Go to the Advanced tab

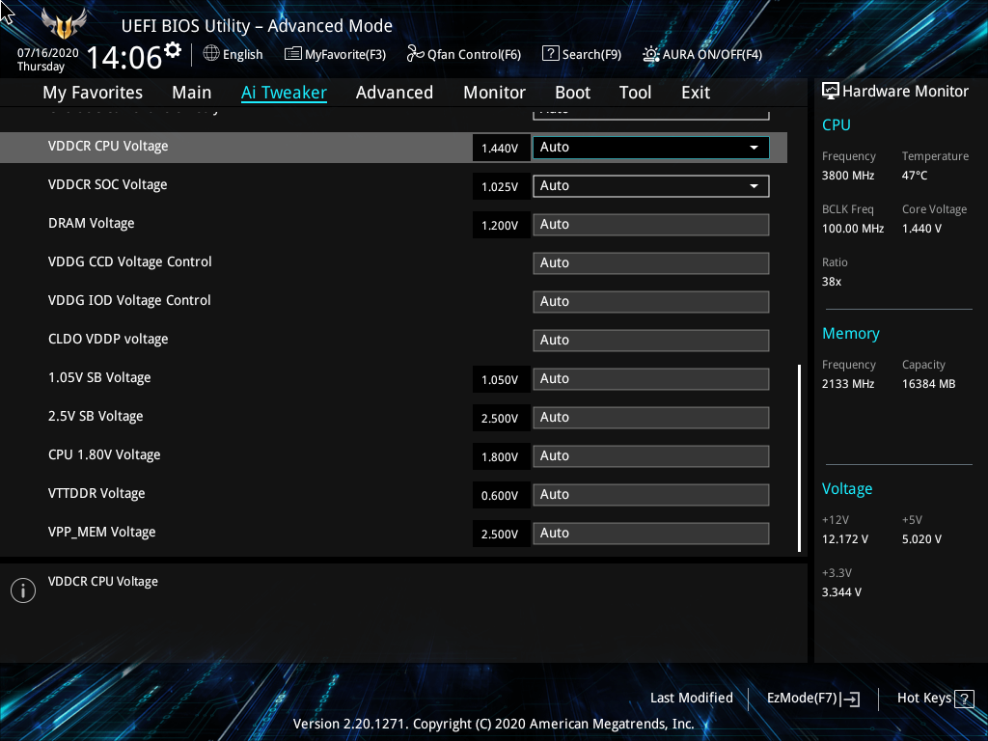(x=395, y=93)
